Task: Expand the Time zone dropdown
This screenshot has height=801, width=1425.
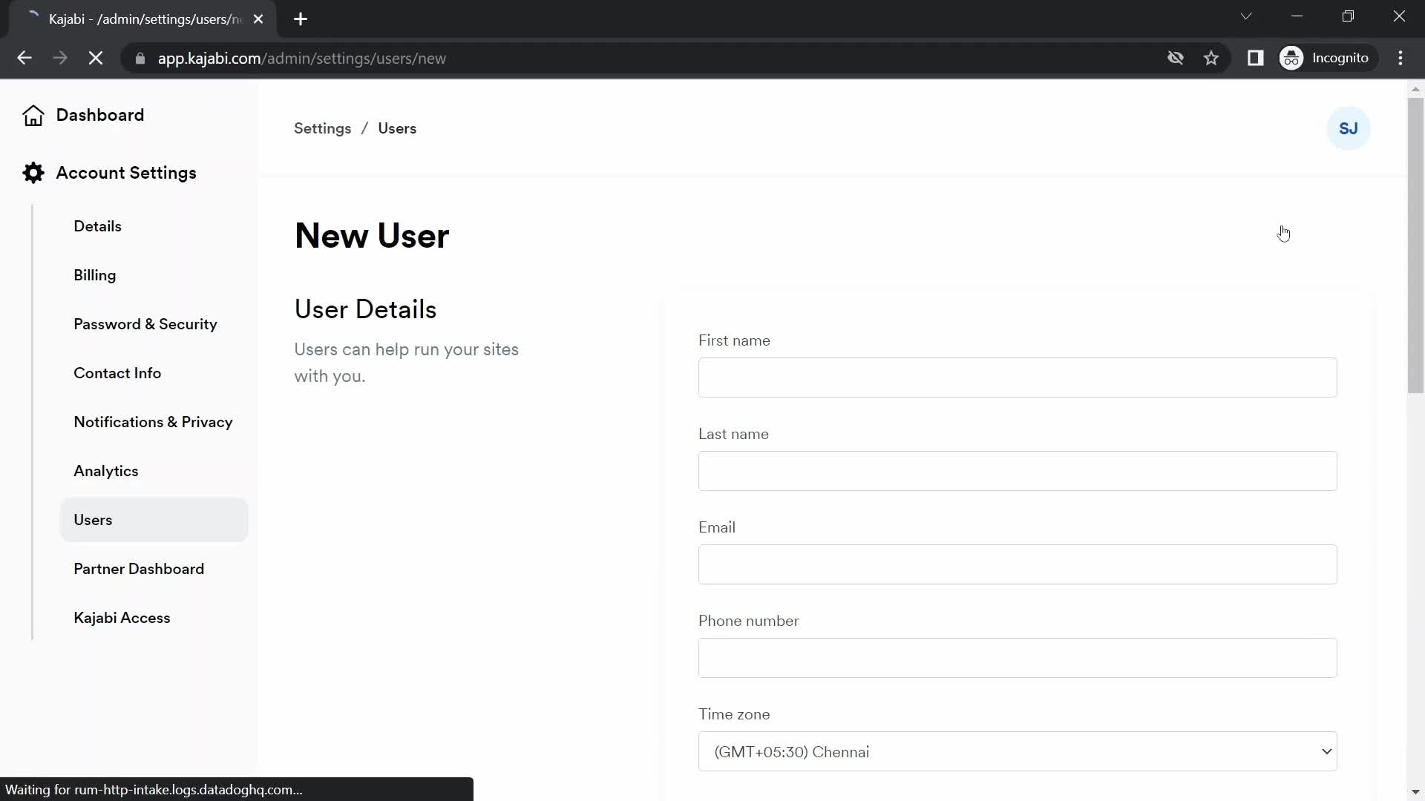Action: pyautogui.click(x=1019, y=751)
